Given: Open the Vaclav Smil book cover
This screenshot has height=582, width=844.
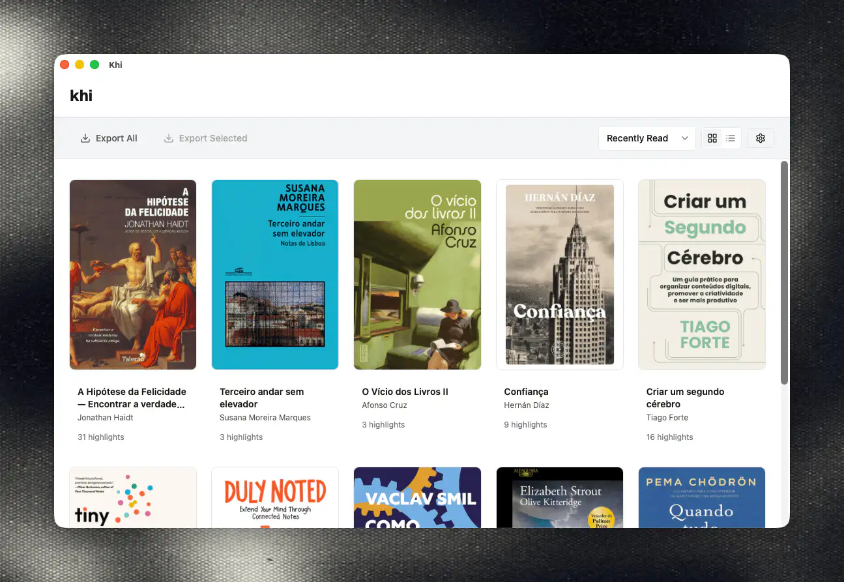Looking at the screenshot, I should pos(417,497).
